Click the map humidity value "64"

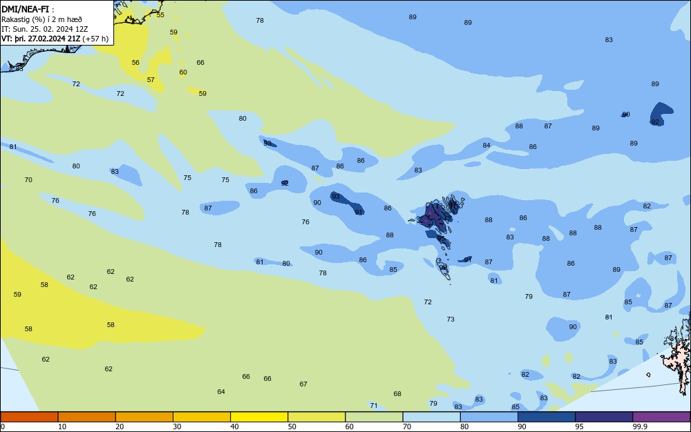(x=221, y=391)
